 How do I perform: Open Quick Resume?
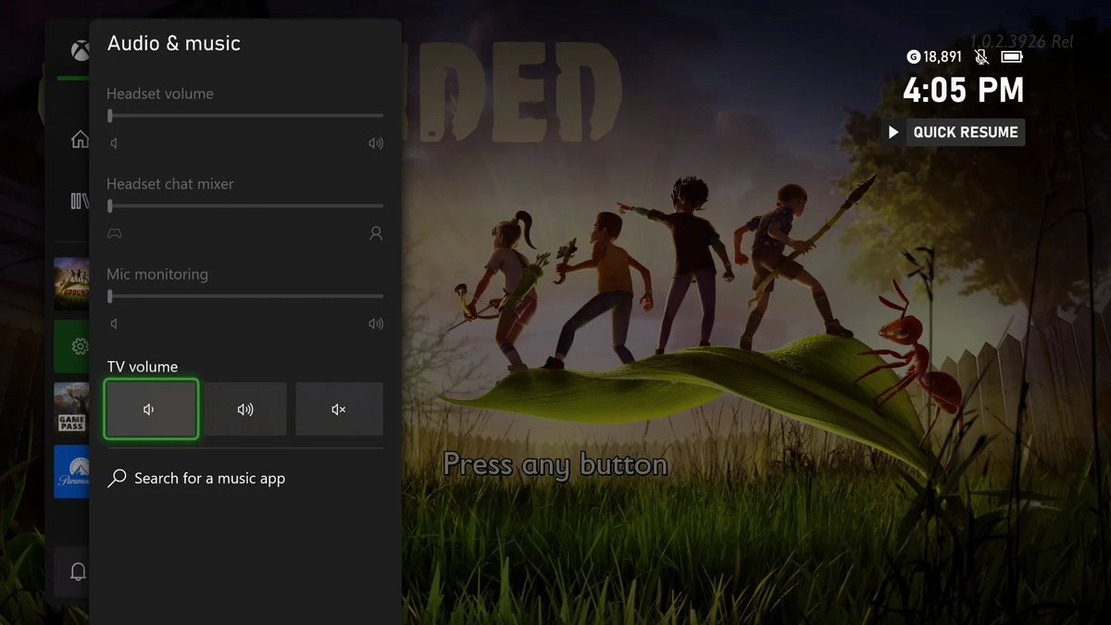(x=954, y=131)
